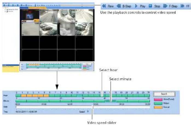
Task: Select camera 5 pane showing gray pavement
Action: tap(30, 29)
